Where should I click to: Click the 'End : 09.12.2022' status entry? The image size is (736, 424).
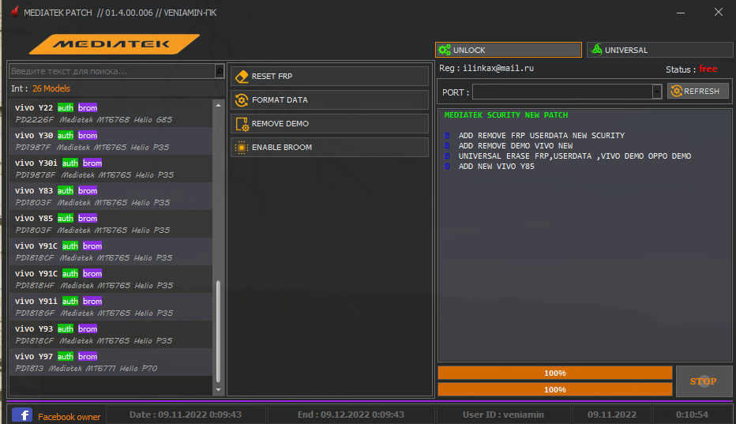351,415
